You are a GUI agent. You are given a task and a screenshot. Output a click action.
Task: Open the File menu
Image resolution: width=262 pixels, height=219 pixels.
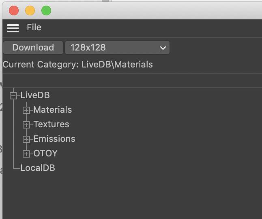[x=34, y=27]
